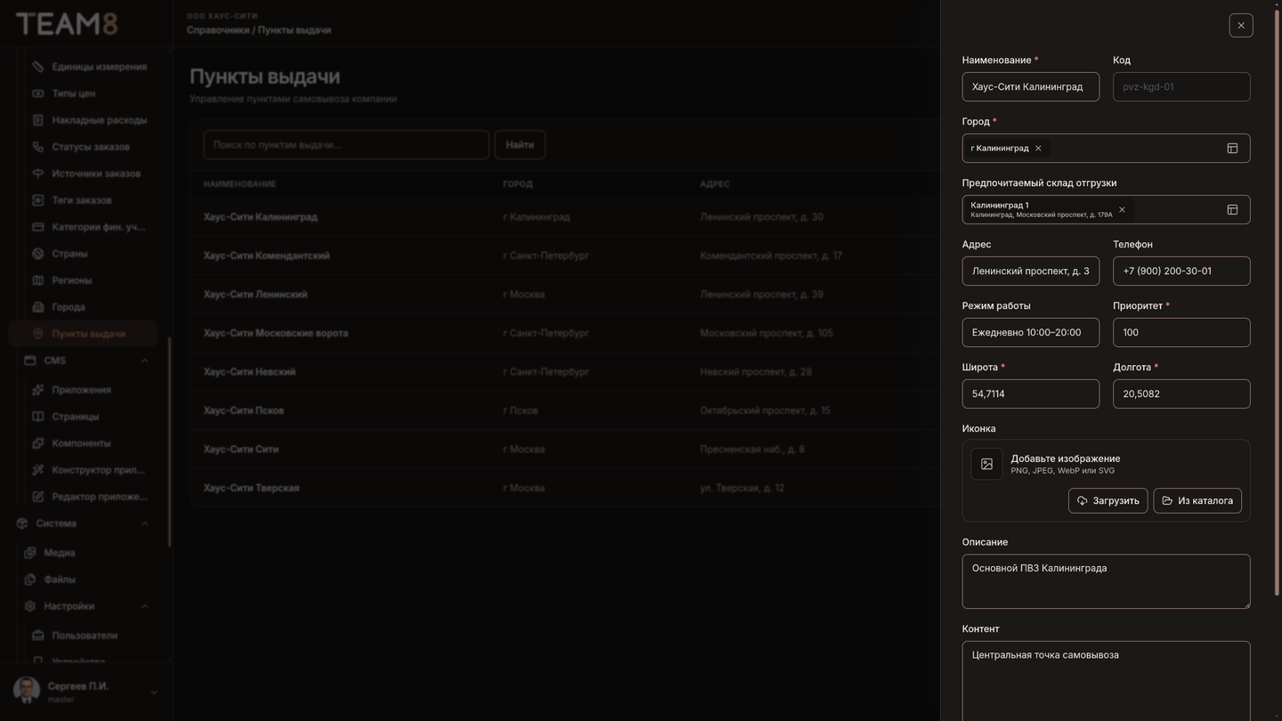Choose icon via Из каталога button
The image size is (1282, 721).
point(1197,501)
